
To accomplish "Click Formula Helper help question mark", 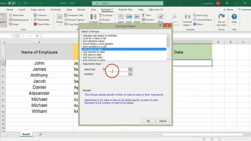I will click(x=160, y=25).
